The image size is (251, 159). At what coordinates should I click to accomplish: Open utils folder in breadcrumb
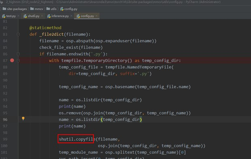coord(51,9)
